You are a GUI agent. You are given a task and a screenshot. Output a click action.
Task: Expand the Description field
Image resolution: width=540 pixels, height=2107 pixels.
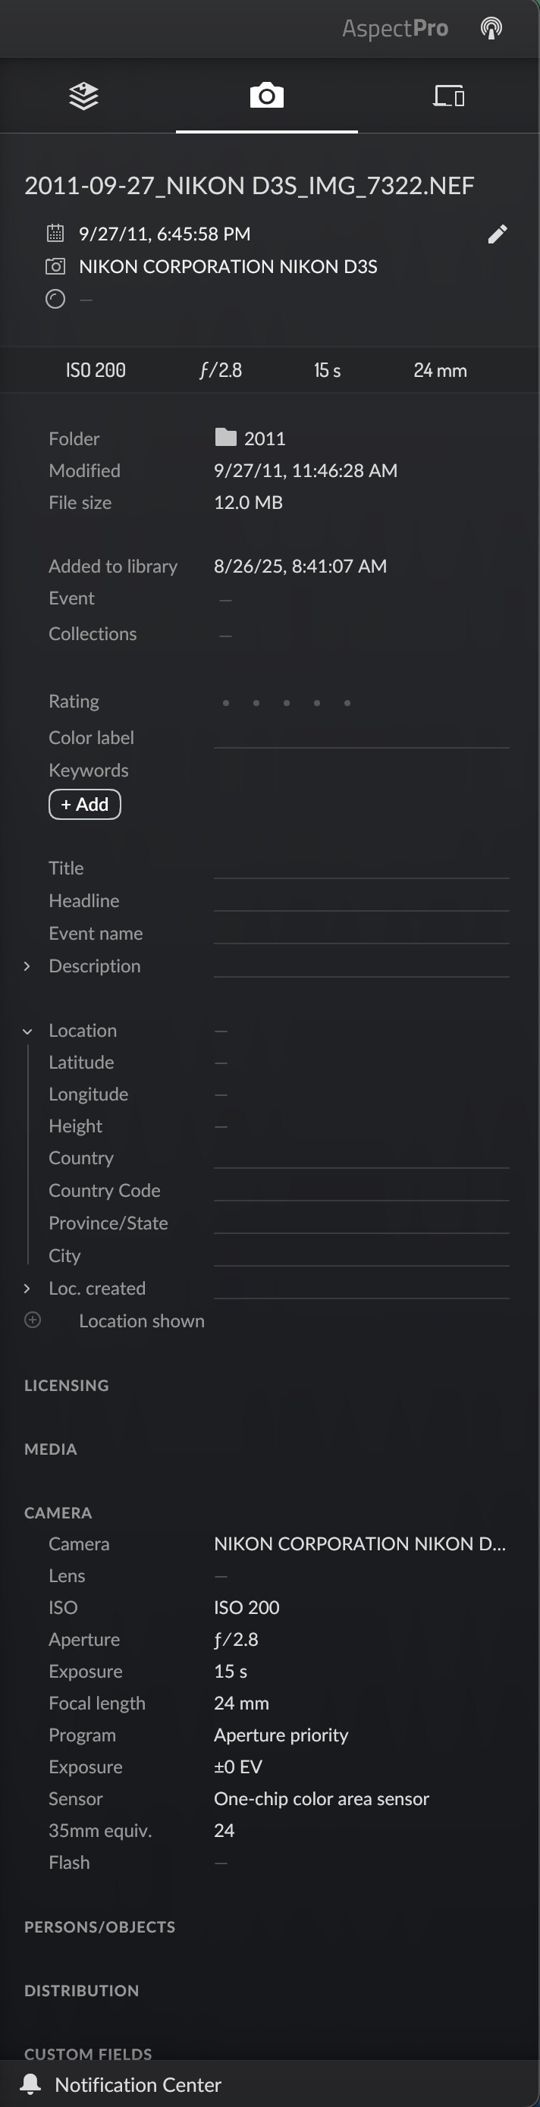(27, 966)
